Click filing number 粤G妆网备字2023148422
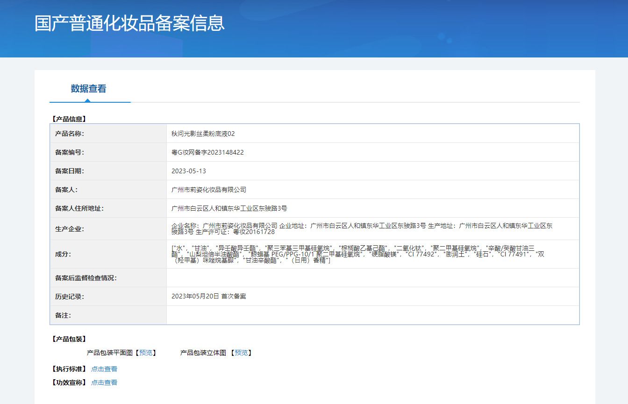 pos(207,152)
